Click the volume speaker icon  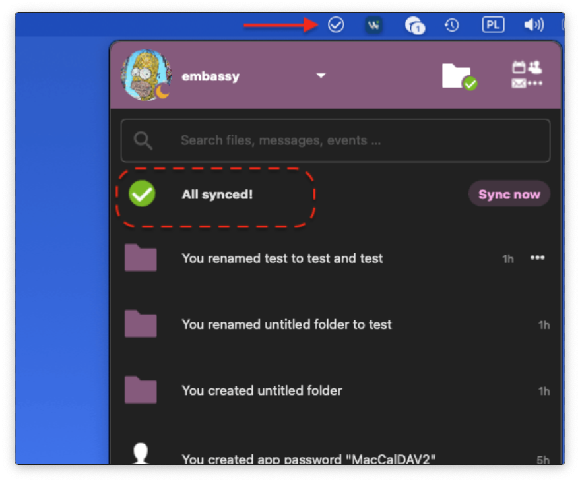533,25
